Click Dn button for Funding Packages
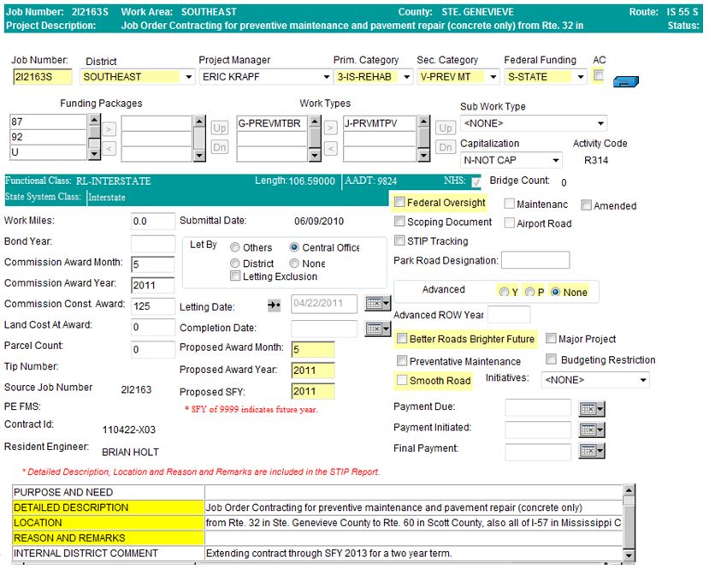 [219, 147]
